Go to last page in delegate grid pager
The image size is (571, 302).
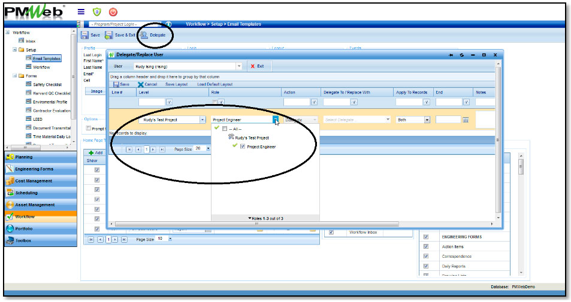(x=162, y=149)
